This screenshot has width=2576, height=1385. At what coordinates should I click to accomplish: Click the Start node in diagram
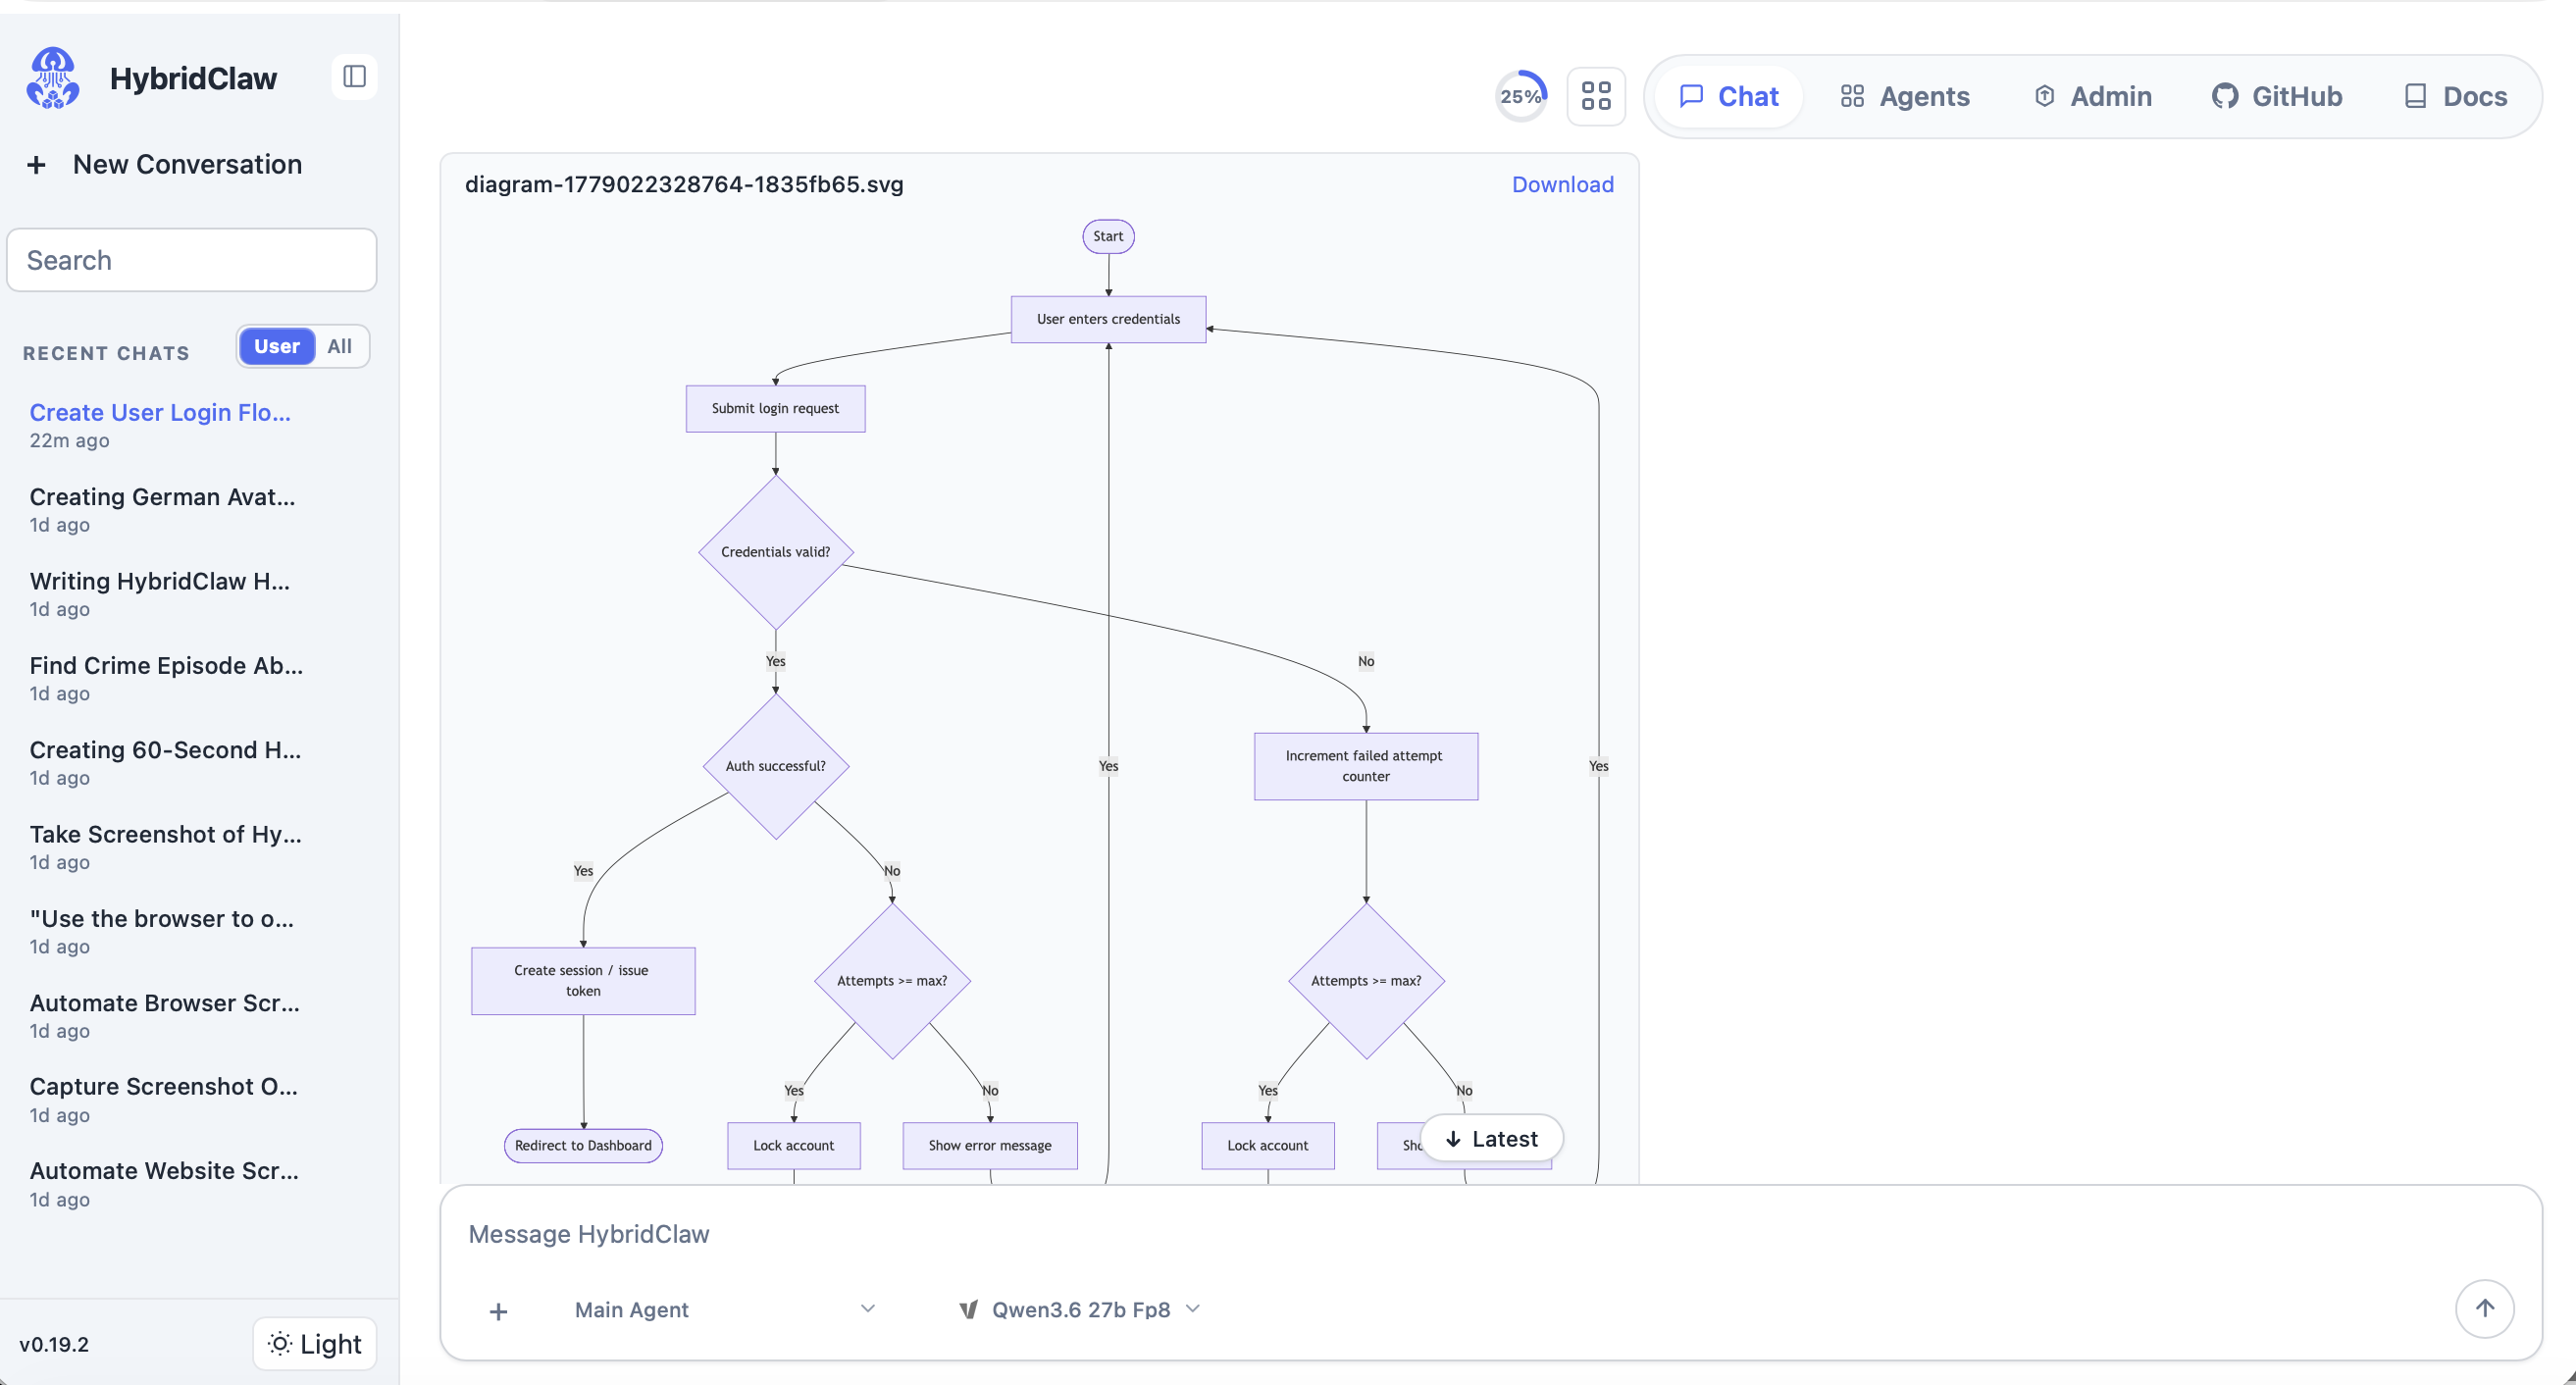1108,236
